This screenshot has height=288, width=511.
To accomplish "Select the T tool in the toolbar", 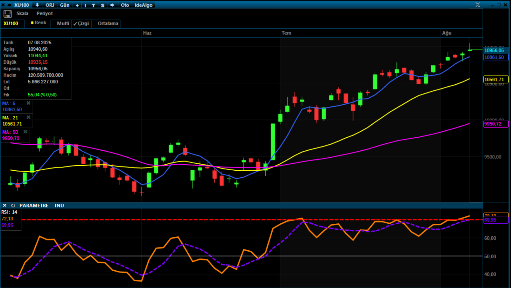I will point(94,5).
